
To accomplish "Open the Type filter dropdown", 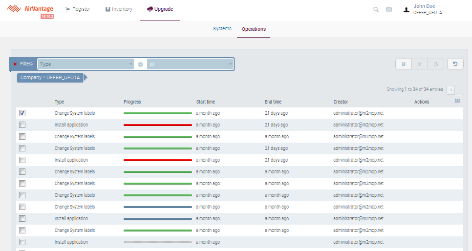I will click(86, 64).
